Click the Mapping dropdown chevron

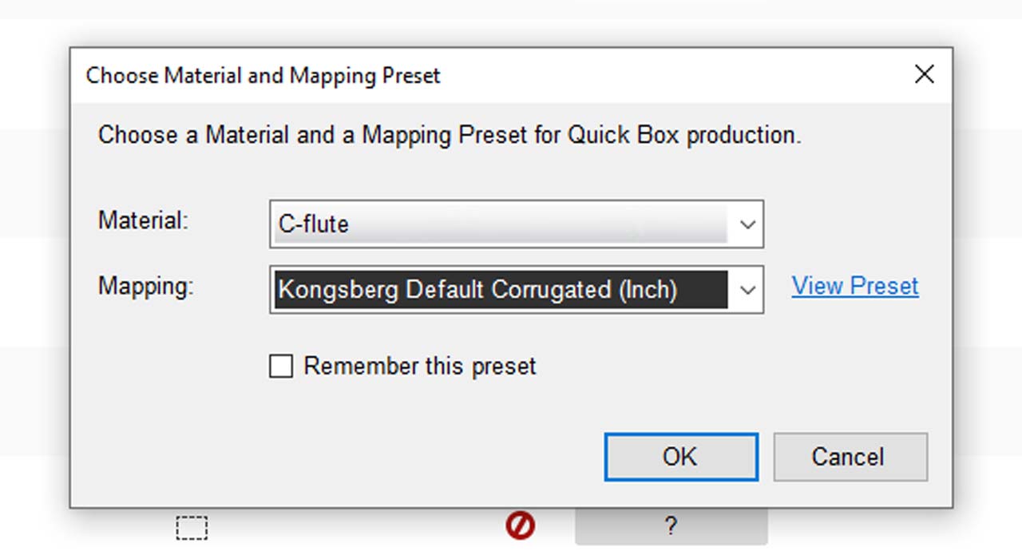click(747, 290)
